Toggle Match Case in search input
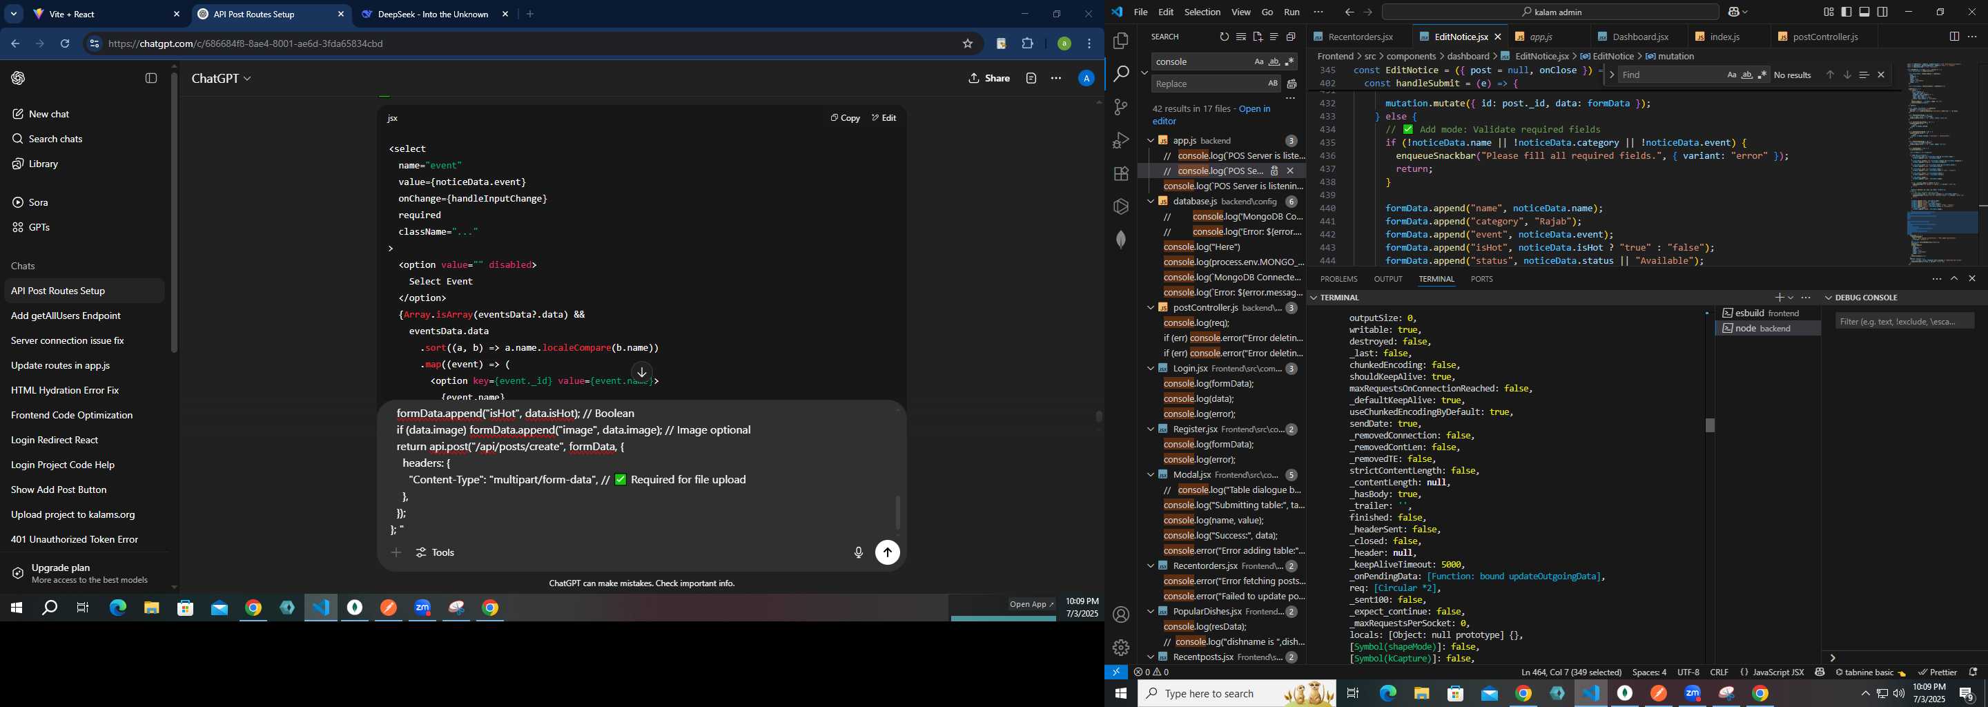 (x=1258, y=61)
